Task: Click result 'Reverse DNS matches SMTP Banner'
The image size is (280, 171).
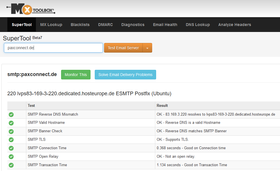Action: (x=191, y=131)
